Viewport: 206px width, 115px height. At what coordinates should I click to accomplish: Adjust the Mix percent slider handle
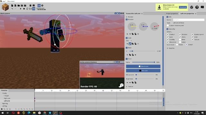coord(136,75)
